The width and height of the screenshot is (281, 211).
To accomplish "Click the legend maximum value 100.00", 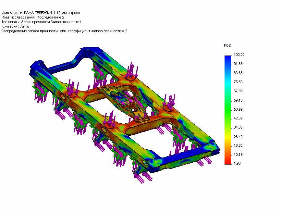I will (239, 55).
